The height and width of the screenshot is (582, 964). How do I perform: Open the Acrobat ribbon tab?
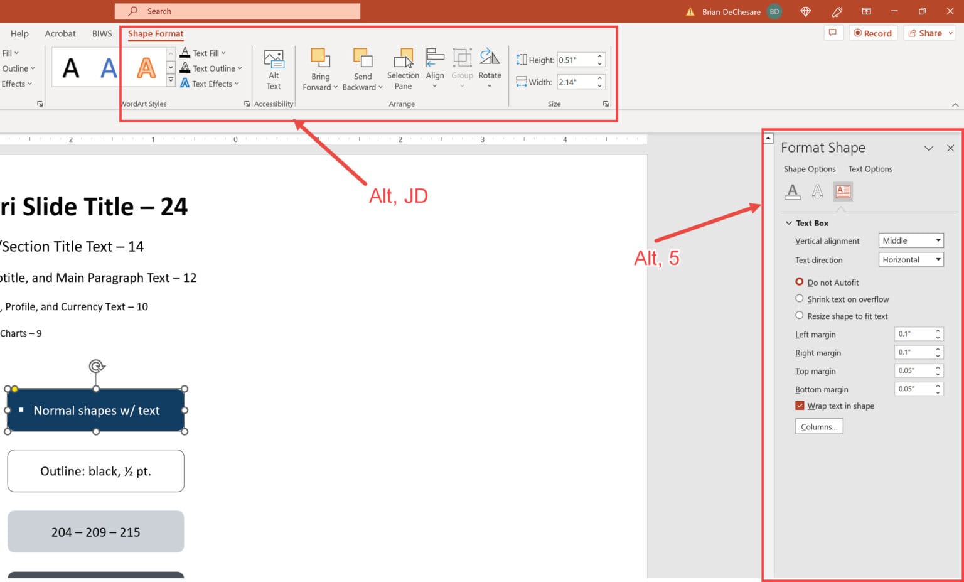[60, 33]
